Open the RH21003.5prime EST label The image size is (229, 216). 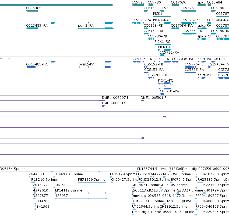pos(177,201)
